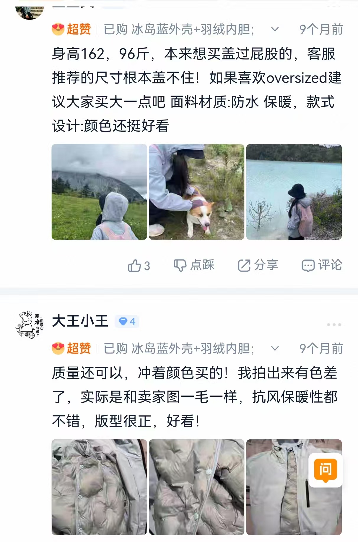Viewport: 358px width, 542px height.
Task: Expand purchase details chevron in 大王小王's review
Action: tap(275, 349)
